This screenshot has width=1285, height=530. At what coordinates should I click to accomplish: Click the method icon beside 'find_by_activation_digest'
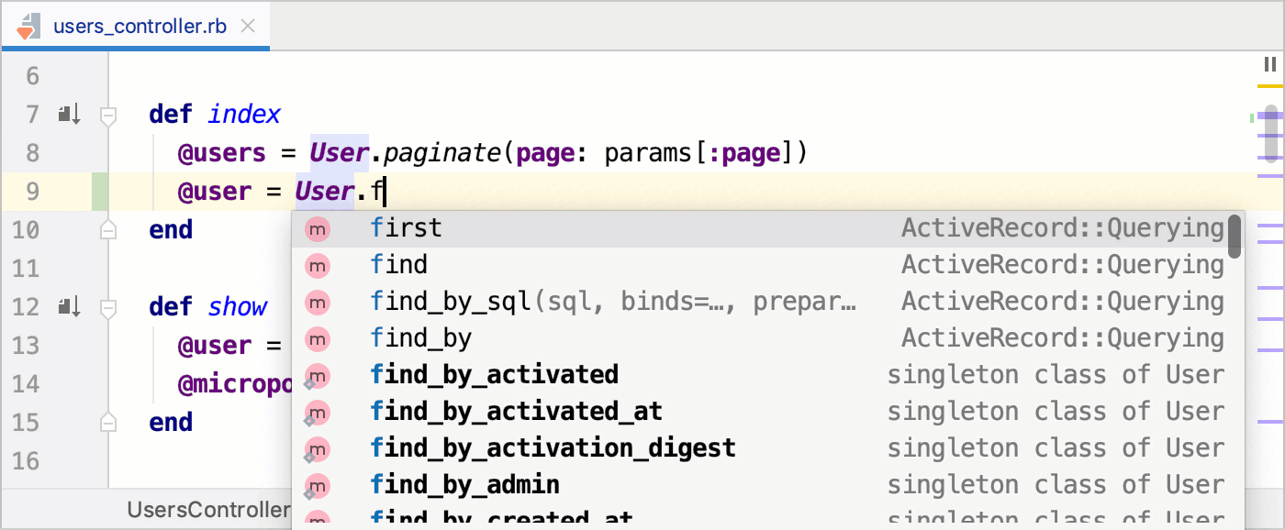coord(317,448)
